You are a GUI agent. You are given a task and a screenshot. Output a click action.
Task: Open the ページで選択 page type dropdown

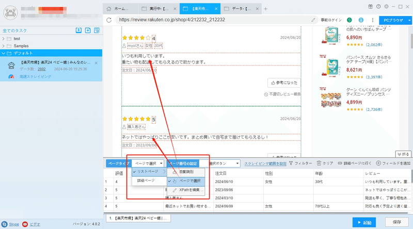[x=148, y=163]
